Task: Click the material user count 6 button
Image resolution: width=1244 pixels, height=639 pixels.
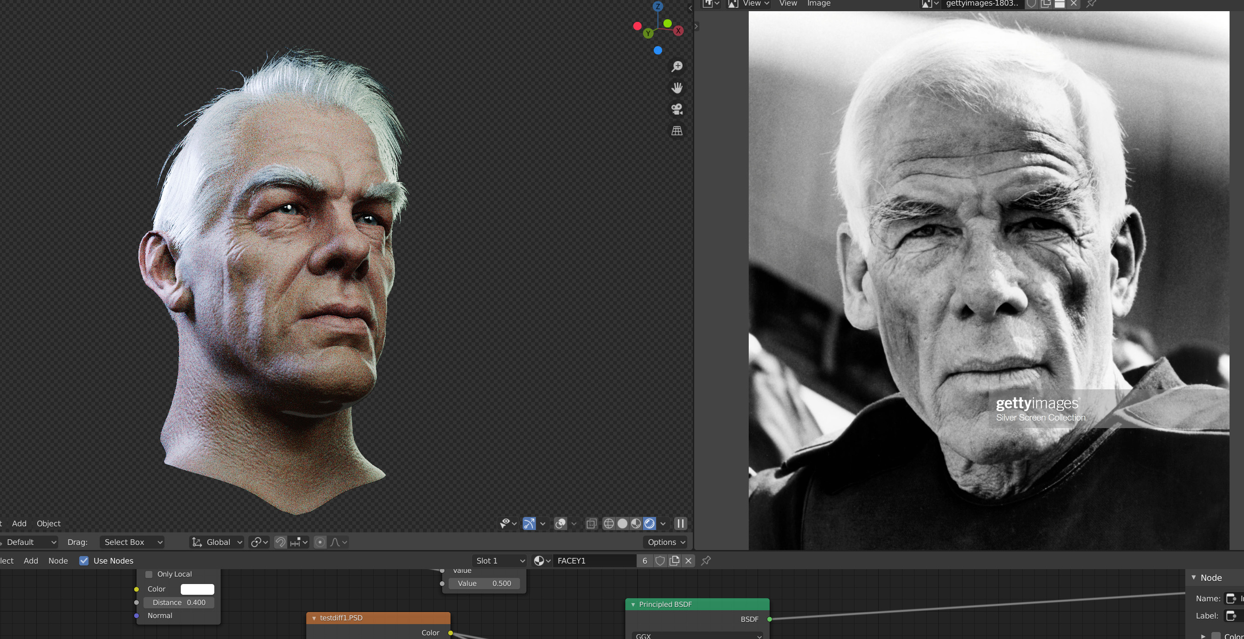Action: tap(645, 561)
